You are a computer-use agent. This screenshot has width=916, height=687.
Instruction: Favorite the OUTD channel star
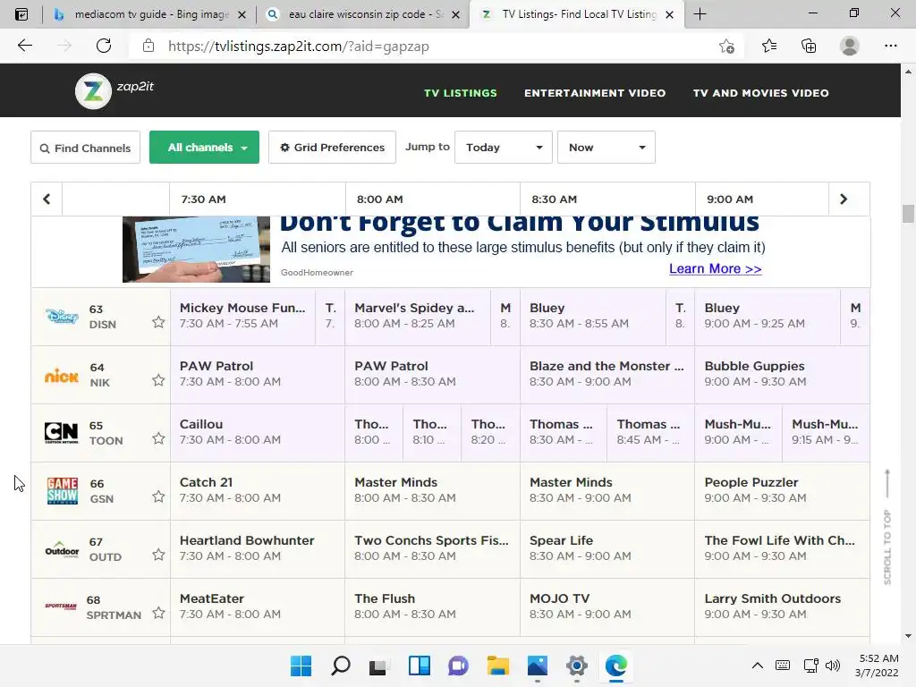click(x=158, y=555)
